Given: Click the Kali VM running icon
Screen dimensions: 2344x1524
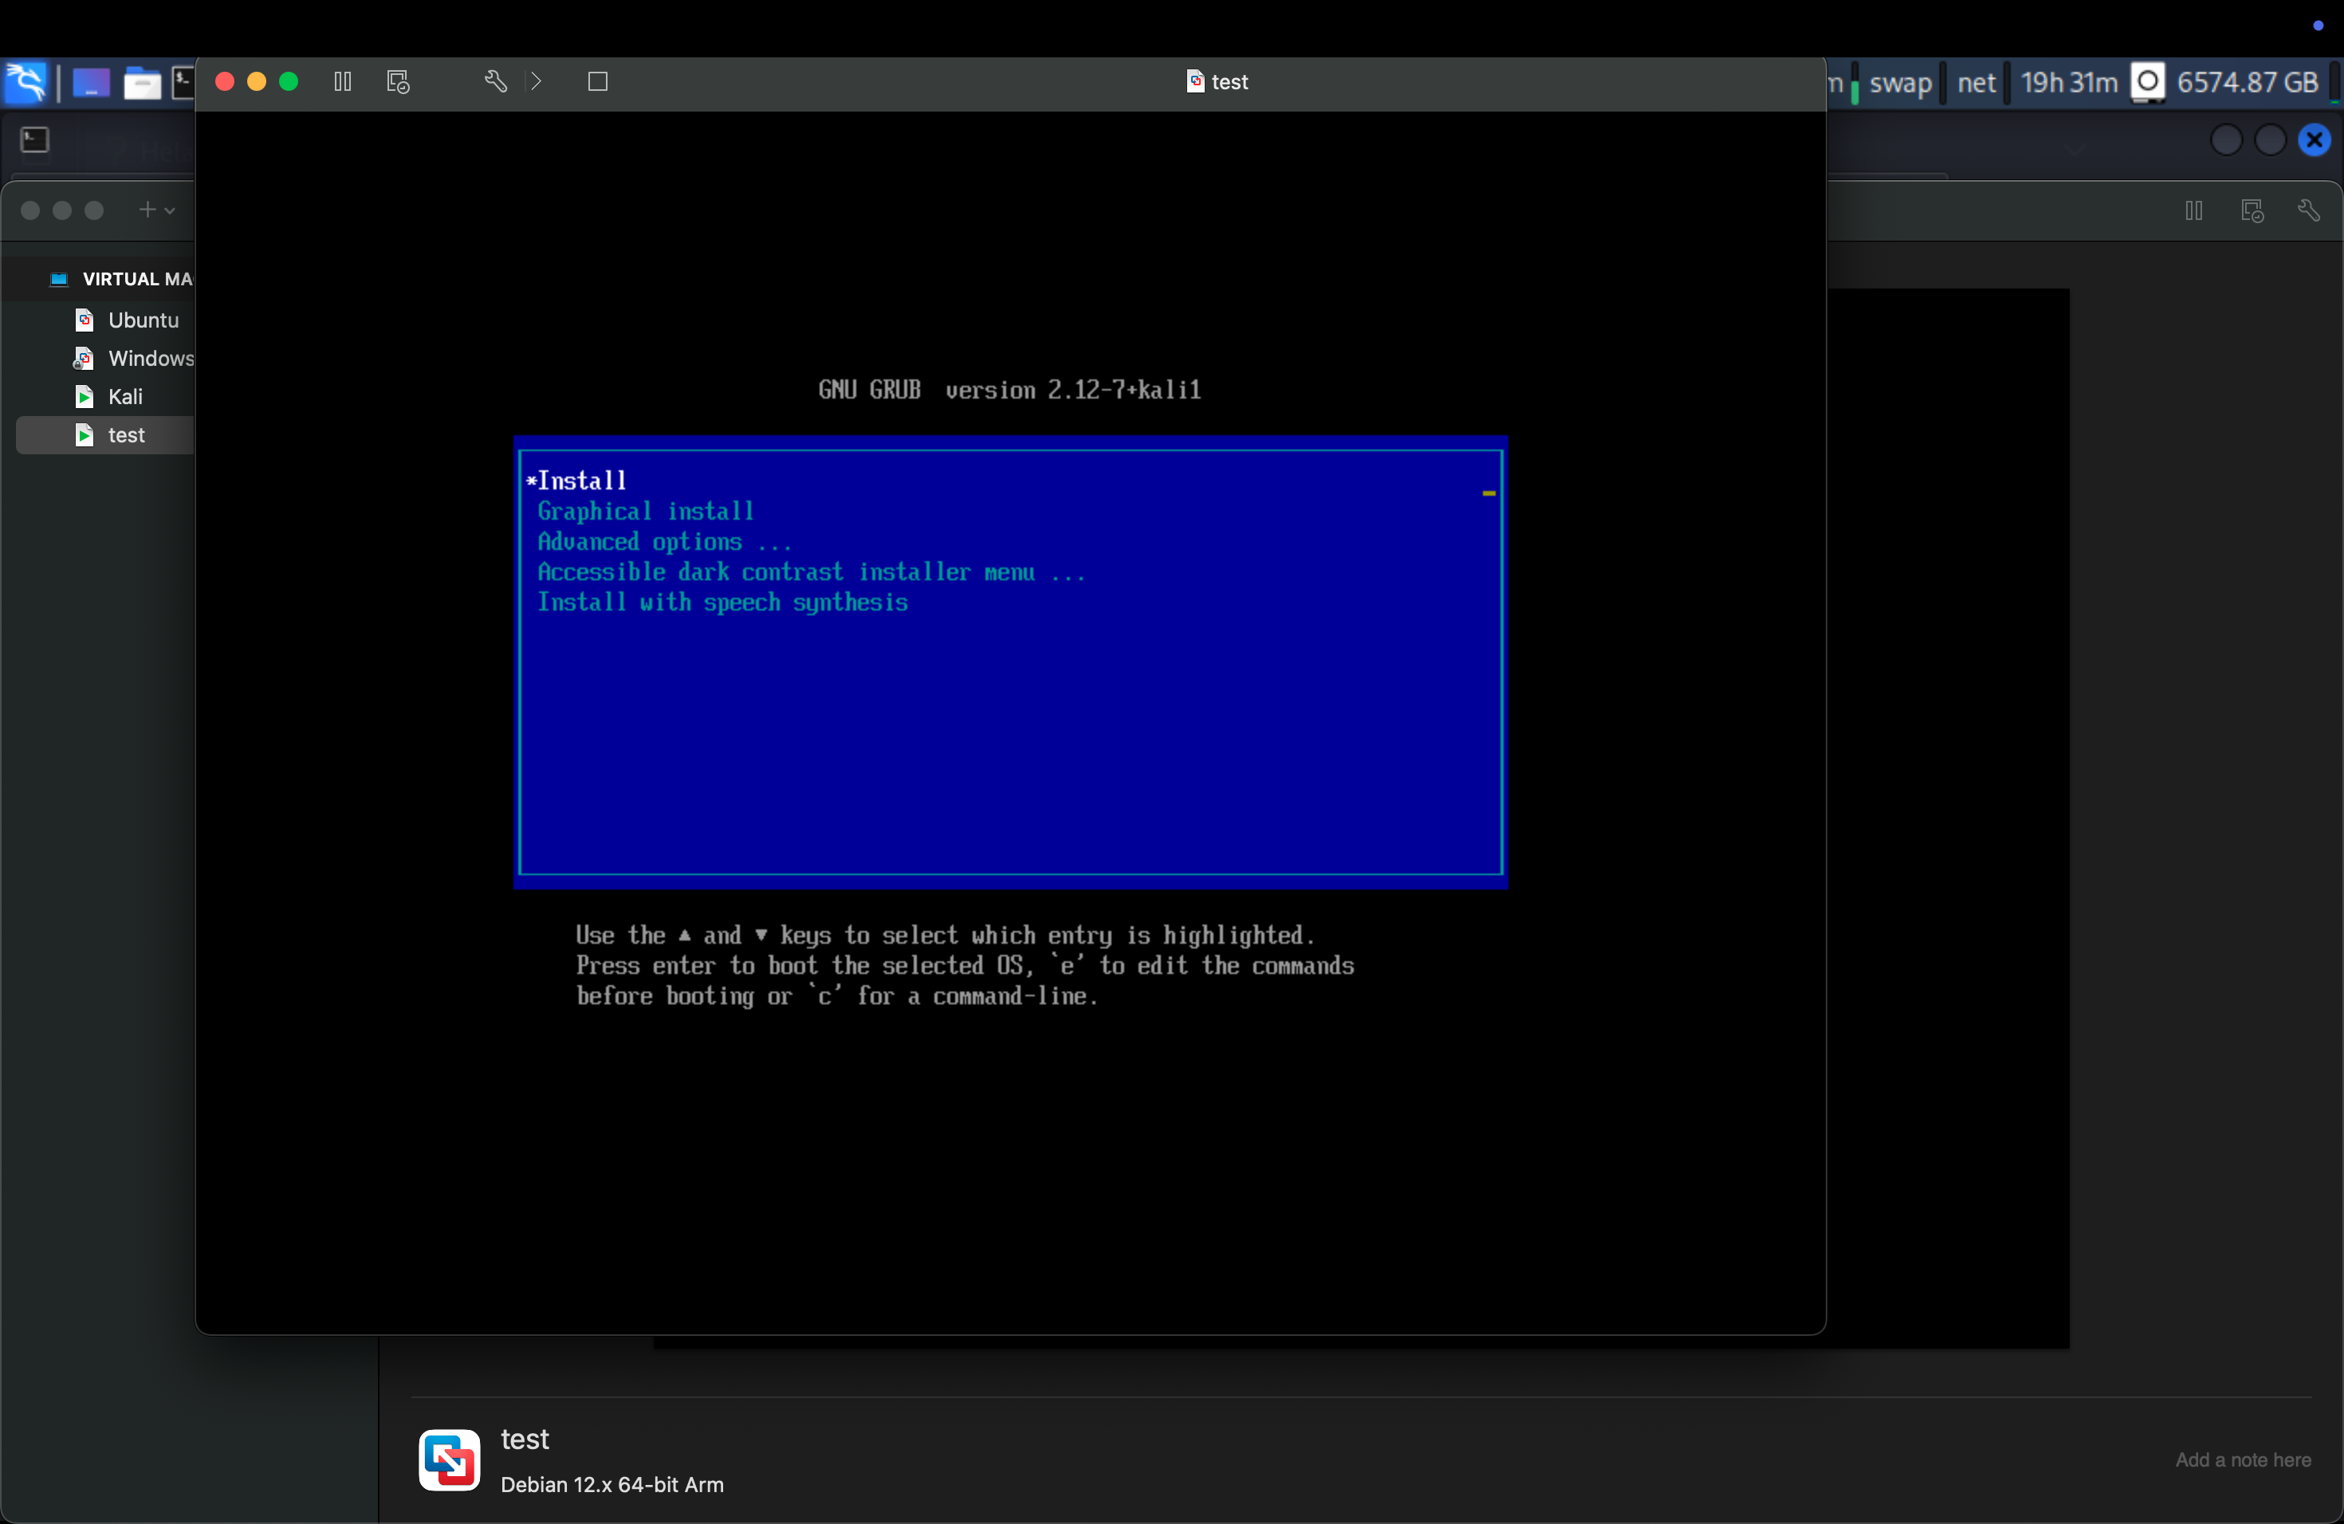Looking at the screenshot, I should pyautogui.click(x=85, y=397).
